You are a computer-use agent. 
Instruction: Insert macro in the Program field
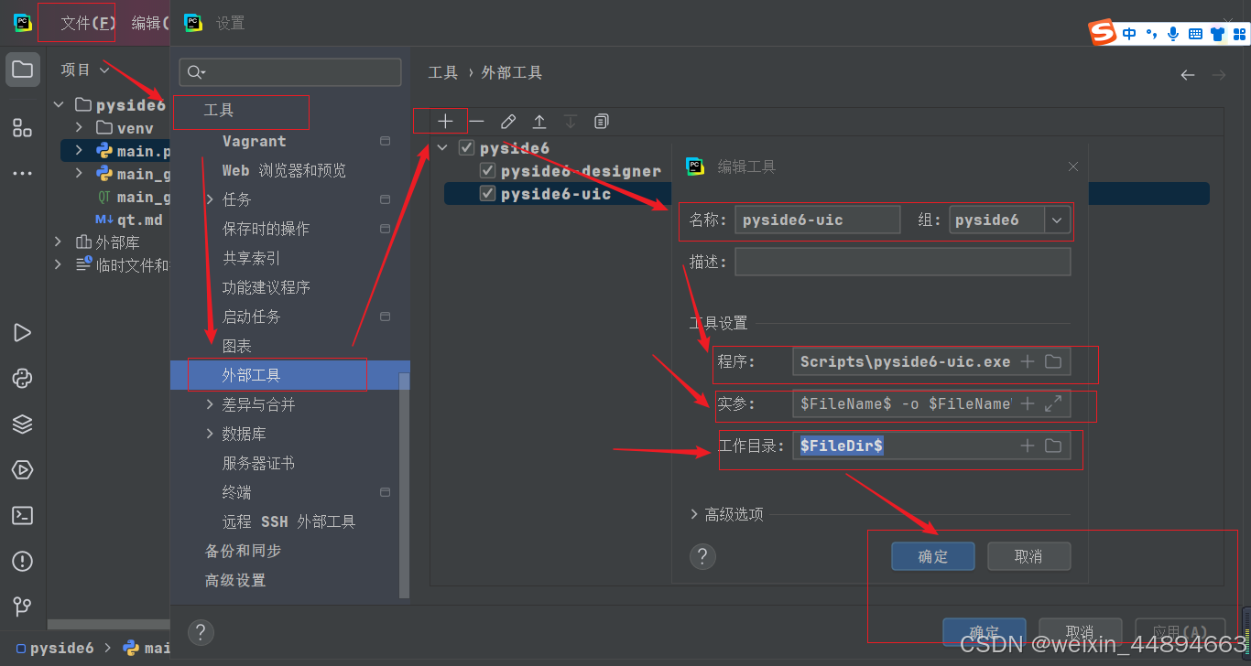[x=1028, y=361]
